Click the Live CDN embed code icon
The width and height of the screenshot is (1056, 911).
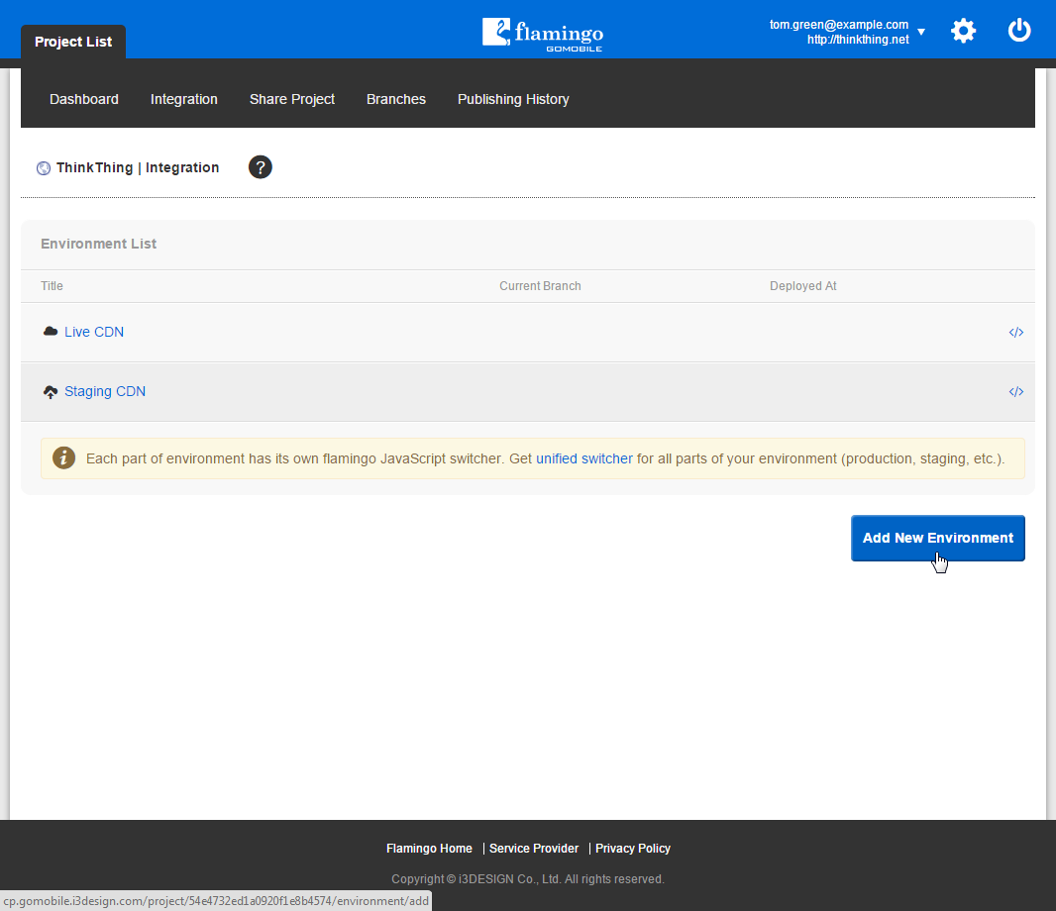[1016, 332]
